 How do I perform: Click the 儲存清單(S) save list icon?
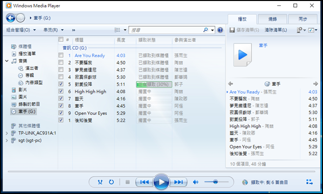[x=232, y=30]
